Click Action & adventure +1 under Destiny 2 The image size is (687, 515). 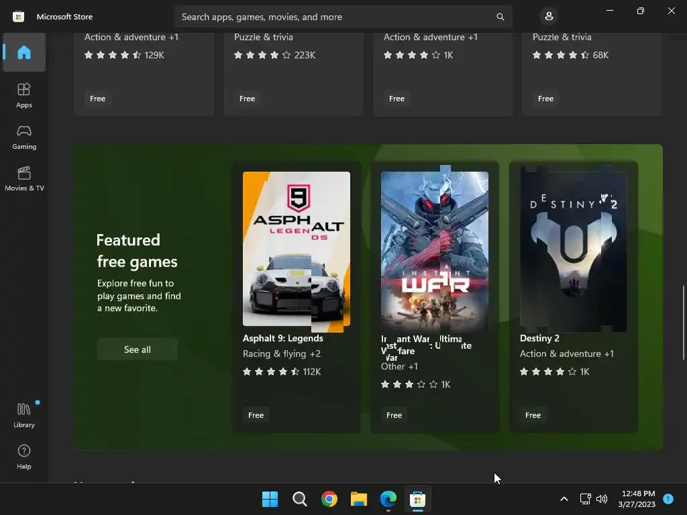566,353
